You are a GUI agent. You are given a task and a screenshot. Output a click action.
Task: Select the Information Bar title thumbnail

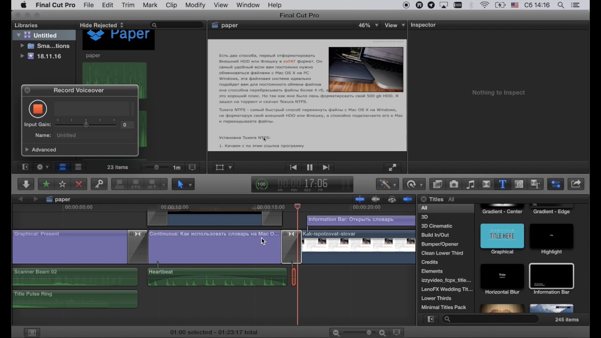551,276
